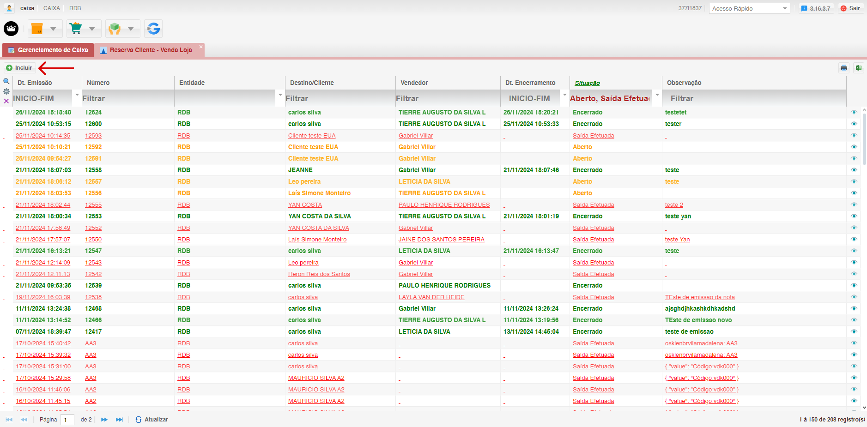867x427 pixels.
Task: Click the refresh sync icon in toolbar
Action: tap(153, 29)
